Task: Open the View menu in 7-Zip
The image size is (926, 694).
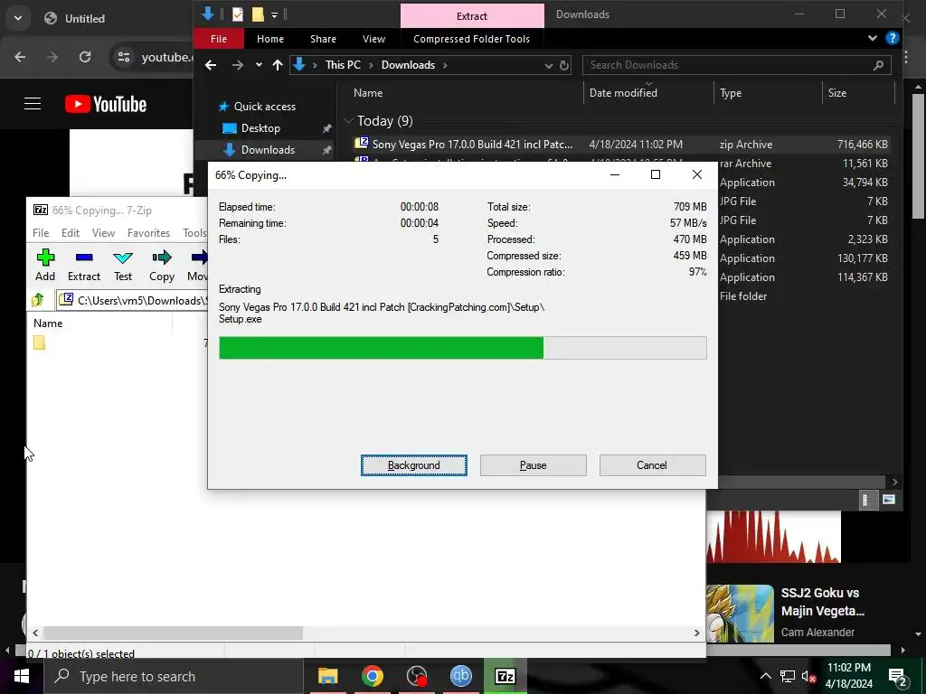Action: click(103, 233)
